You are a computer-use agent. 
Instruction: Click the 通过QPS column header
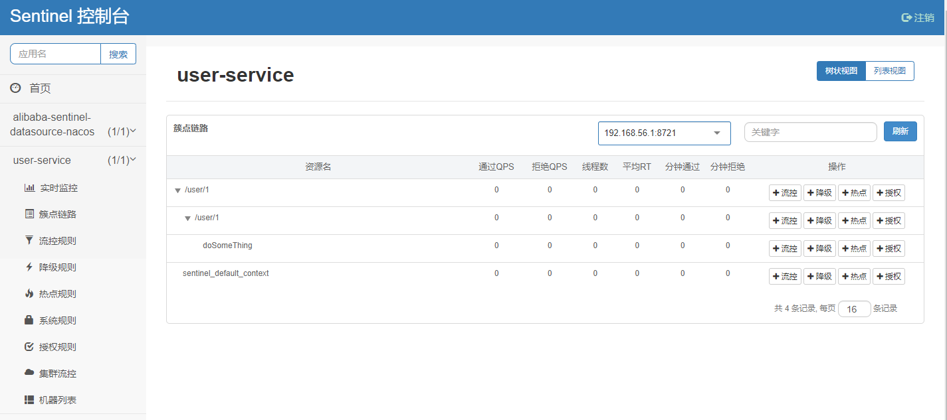(x=496, y=167)
